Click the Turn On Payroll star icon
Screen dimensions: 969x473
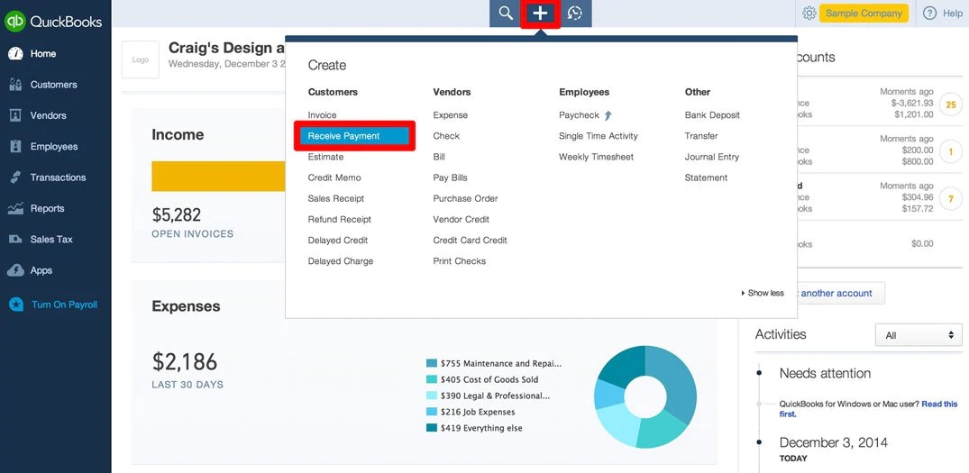(16, 305)
